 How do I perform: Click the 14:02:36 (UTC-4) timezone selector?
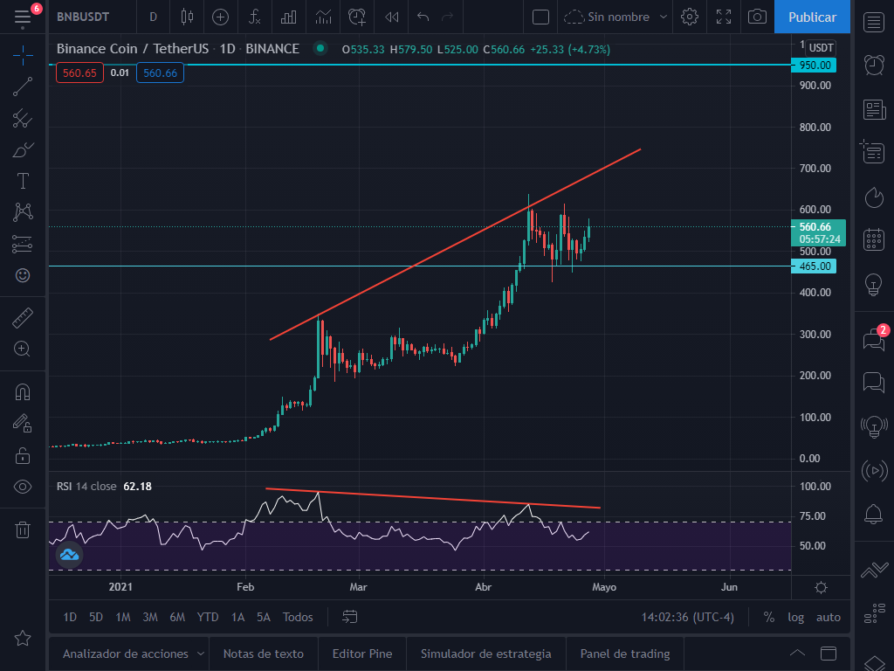point(688,617)
